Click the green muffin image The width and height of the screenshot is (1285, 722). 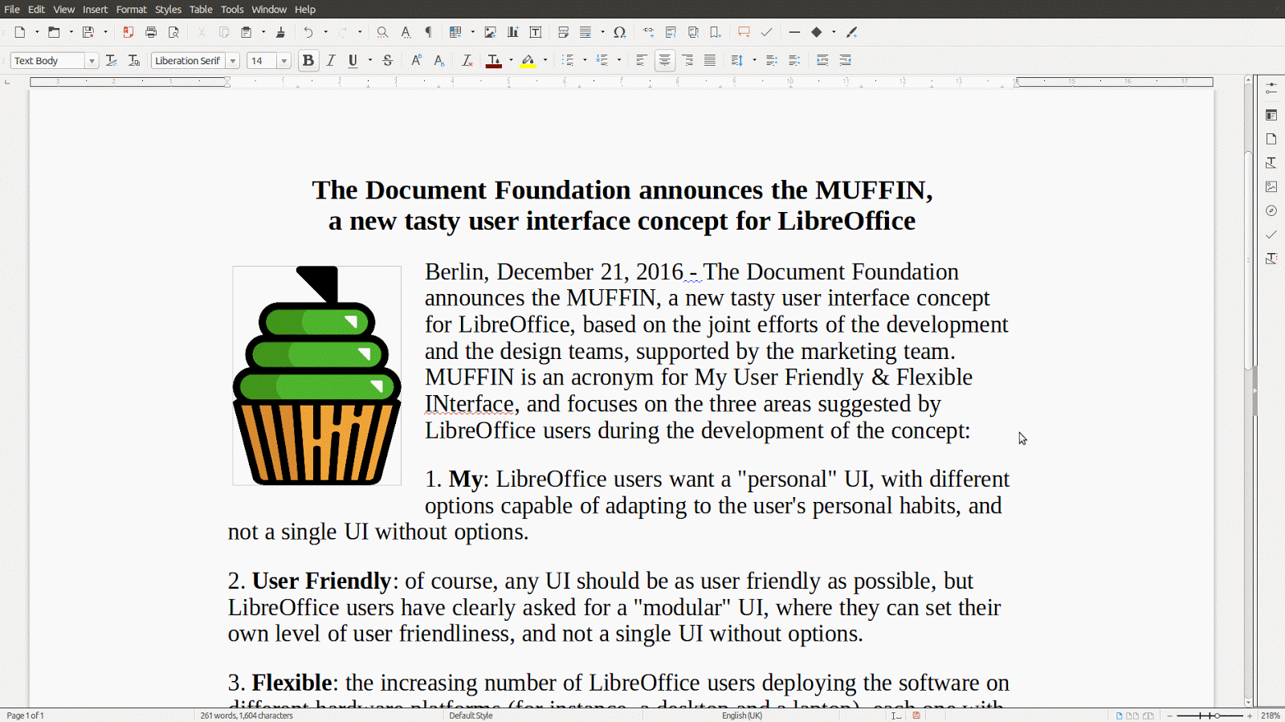[x=316, y=375]
